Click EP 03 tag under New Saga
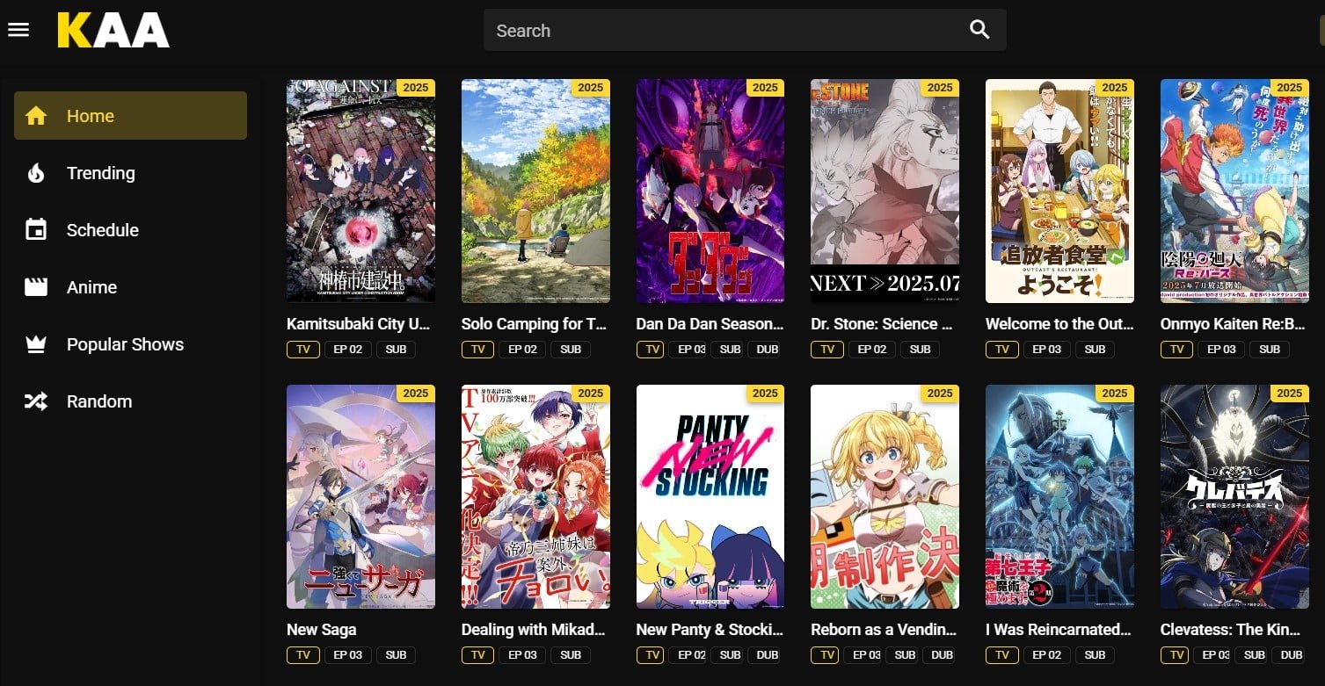The height and width of the screenshot is (686, 1325). tap(348, 655)
